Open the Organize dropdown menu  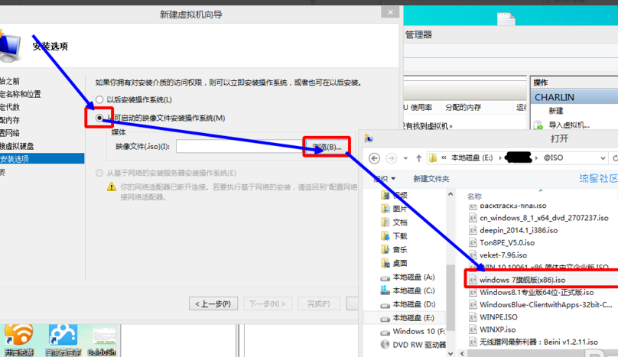384,179
